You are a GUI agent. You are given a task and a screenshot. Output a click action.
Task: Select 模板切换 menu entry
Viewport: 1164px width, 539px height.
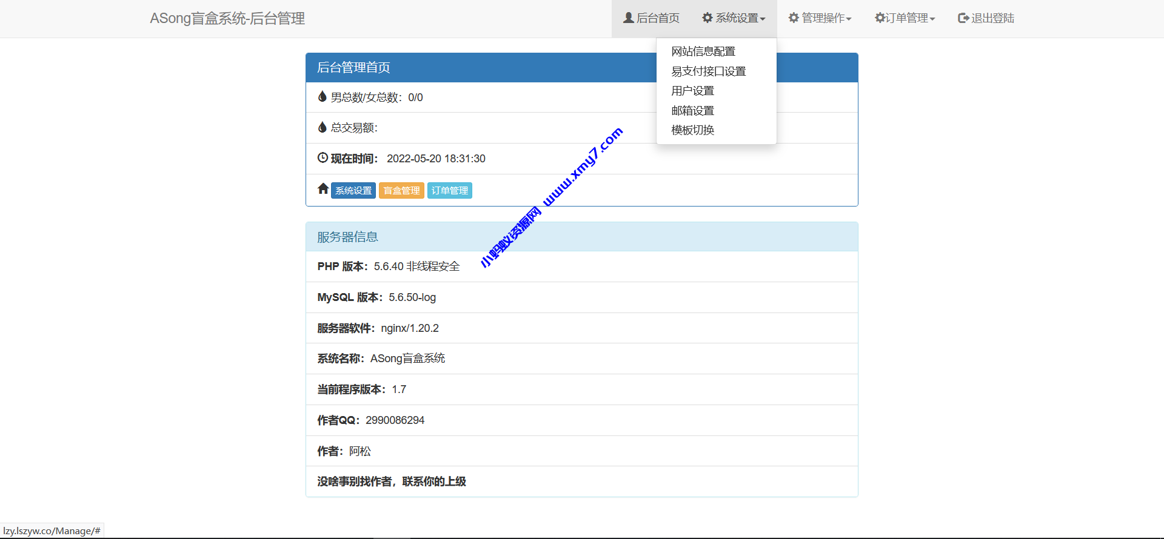coord(692,130)
